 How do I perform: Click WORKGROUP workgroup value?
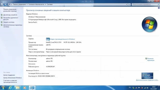click(x=50, y=67)
